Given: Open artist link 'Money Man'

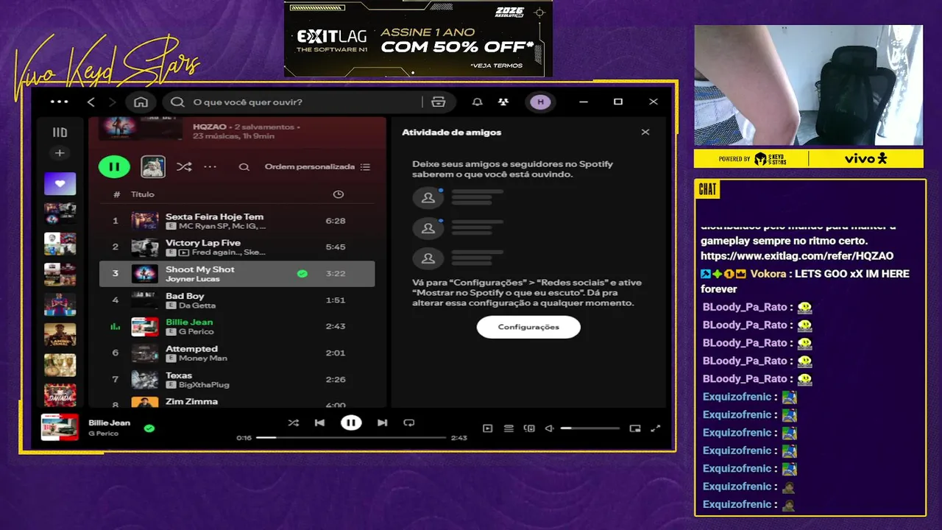Looking at the screenshot, I should 203,358.
